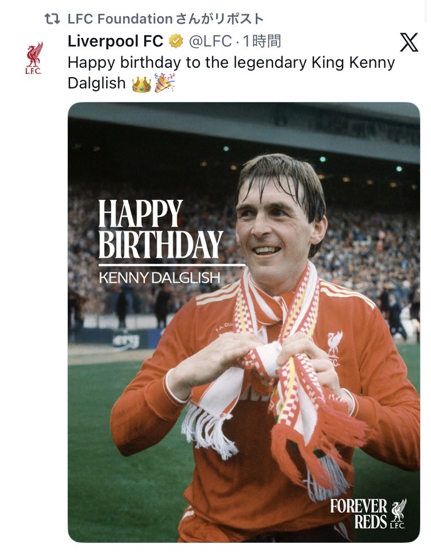Click the word 'Dalglish' in the post text
Image resolution: width=431 pixels, height=553 pixels.
point(96,84)
